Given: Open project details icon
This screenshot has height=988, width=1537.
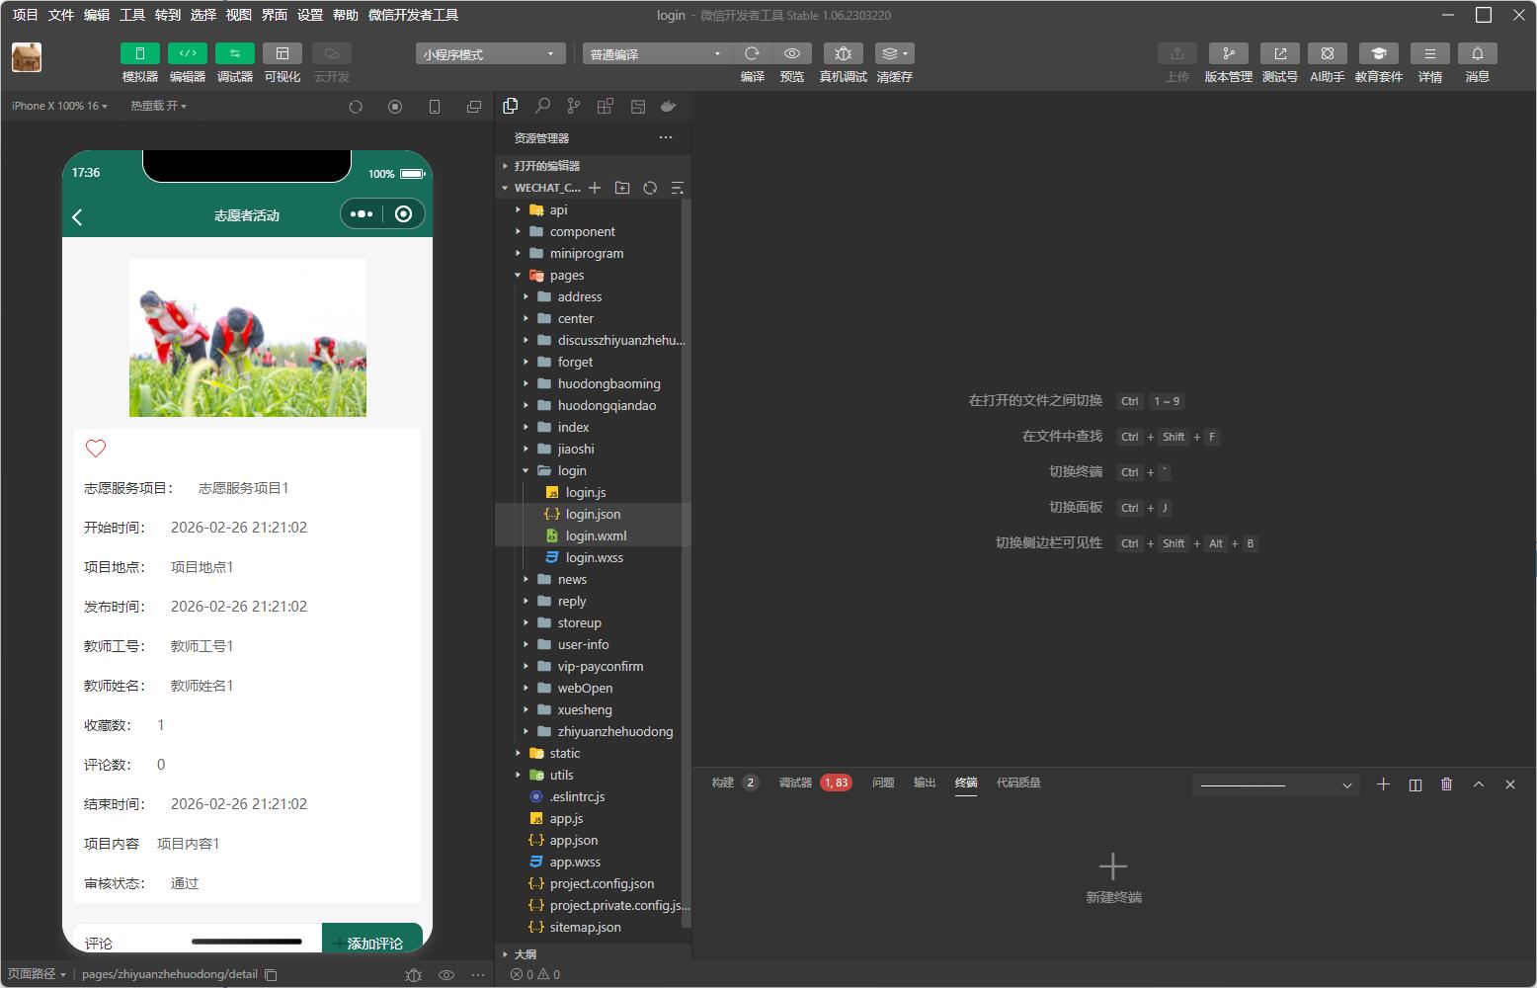Looking at the screenshot, I should point(1430,53).
